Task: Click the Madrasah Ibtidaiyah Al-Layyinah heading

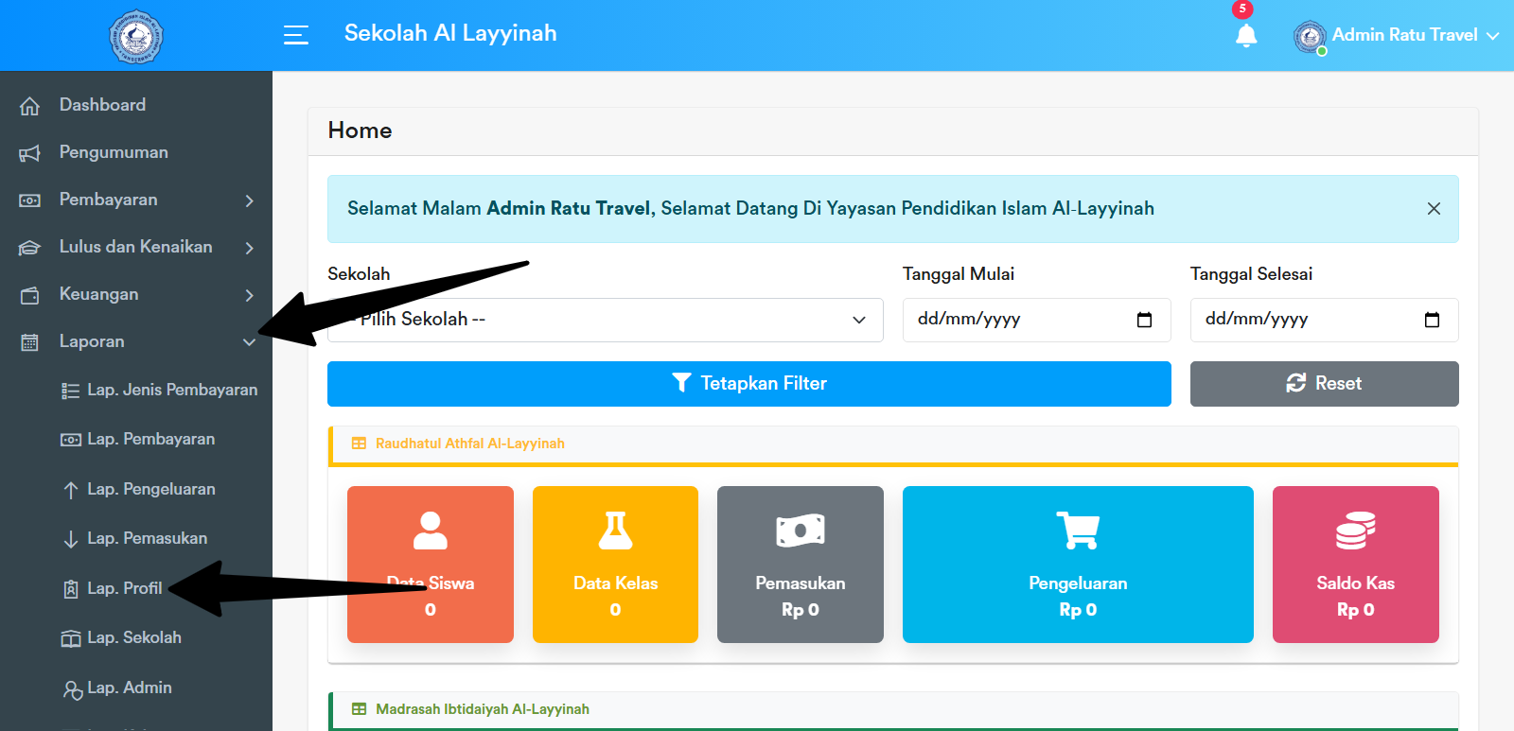Action: click(x=483, y=709)
